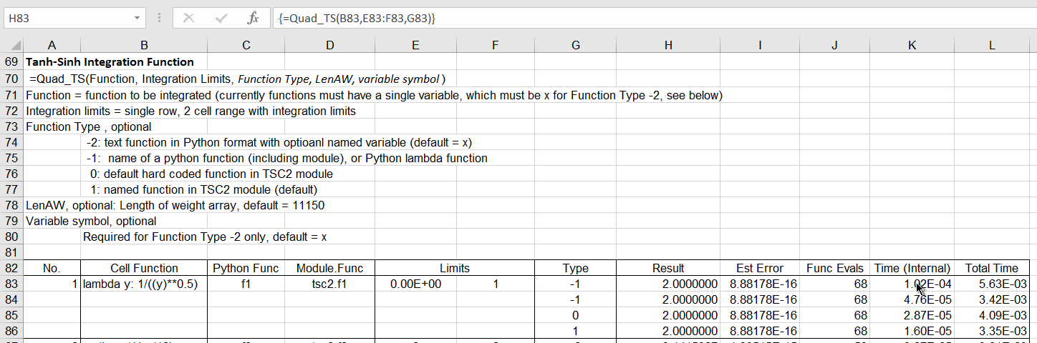Open the Name Box dropdown arrow
This screenshot has width=1037, height=343.
(x=137, y=18)
